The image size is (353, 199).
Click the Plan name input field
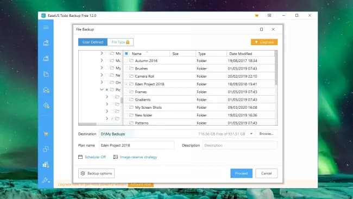pyautogui.click(x=136, y=145)
